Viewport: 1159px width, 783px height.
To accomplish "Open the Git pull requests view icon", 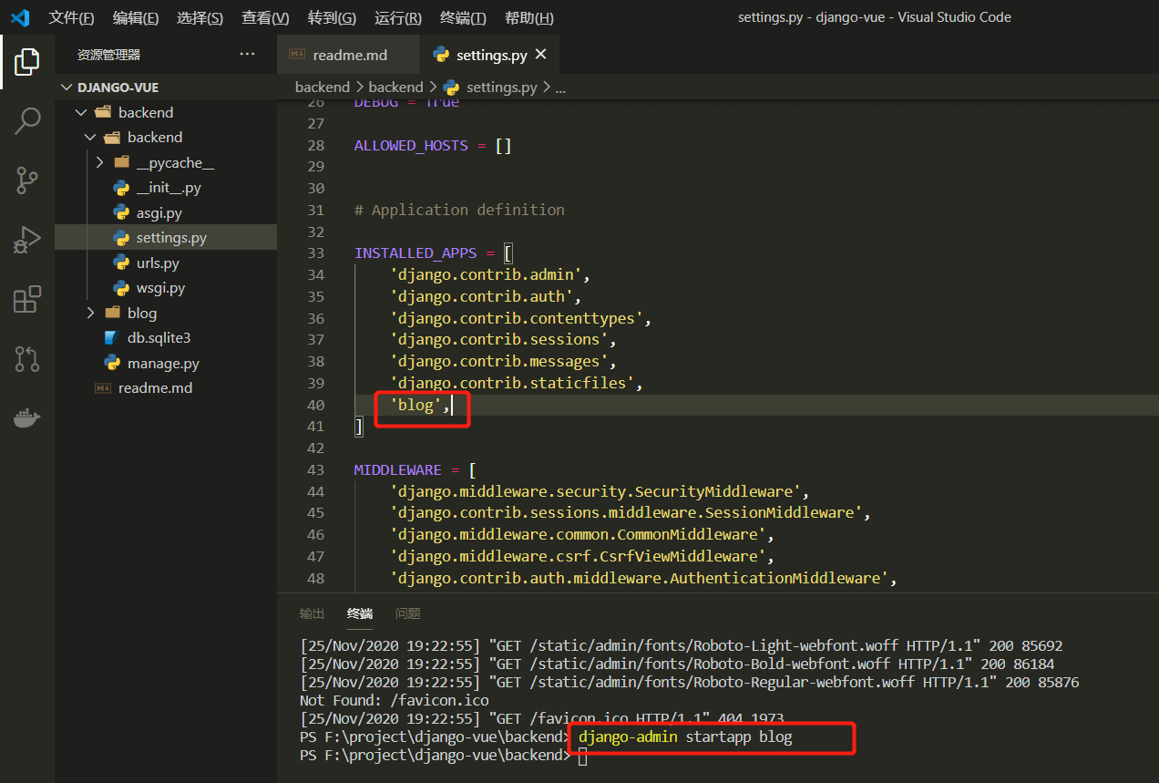I will (27, 358).
